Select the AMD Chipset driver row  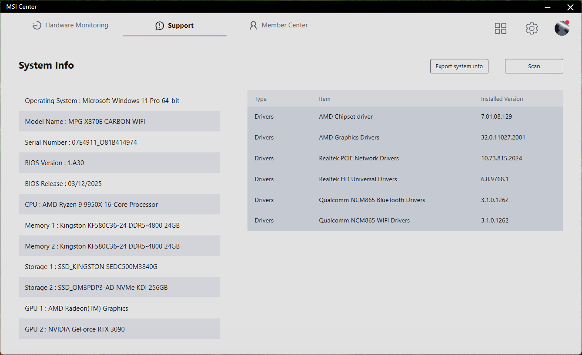pos(405,117)
